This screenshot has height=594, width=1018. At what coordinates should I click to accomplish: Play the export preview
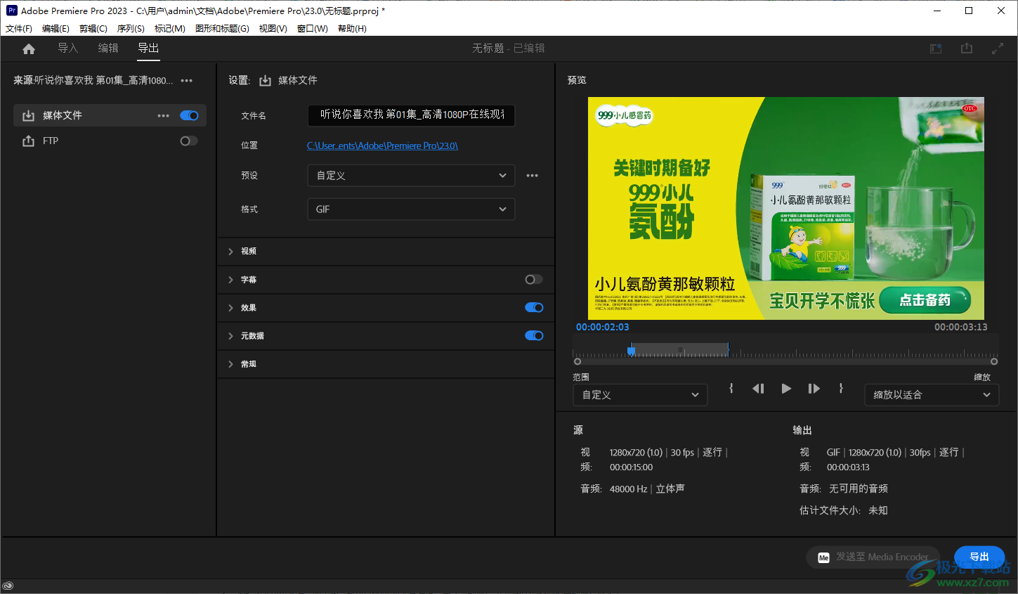(786, 388)
